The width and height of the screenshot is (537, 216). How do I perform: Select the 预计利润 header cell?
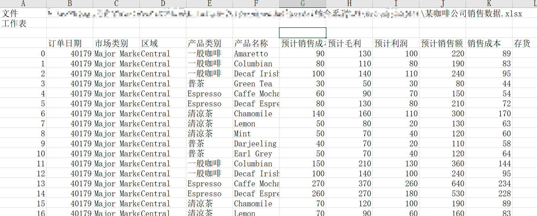396,43
